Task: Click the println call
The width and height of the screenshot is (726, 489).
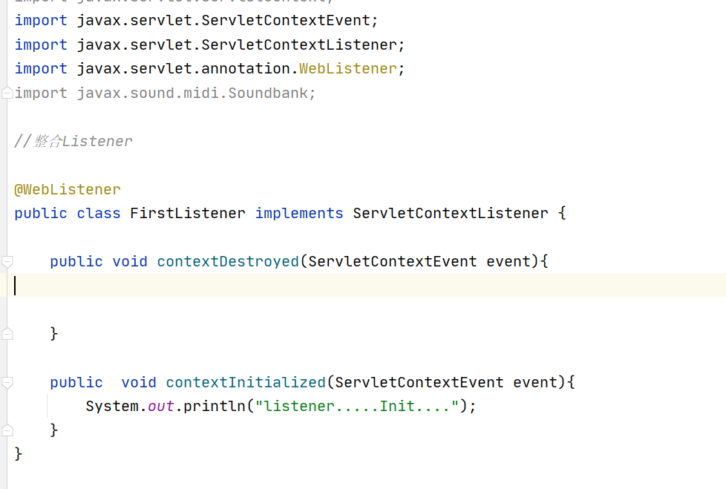Action: 214,406
